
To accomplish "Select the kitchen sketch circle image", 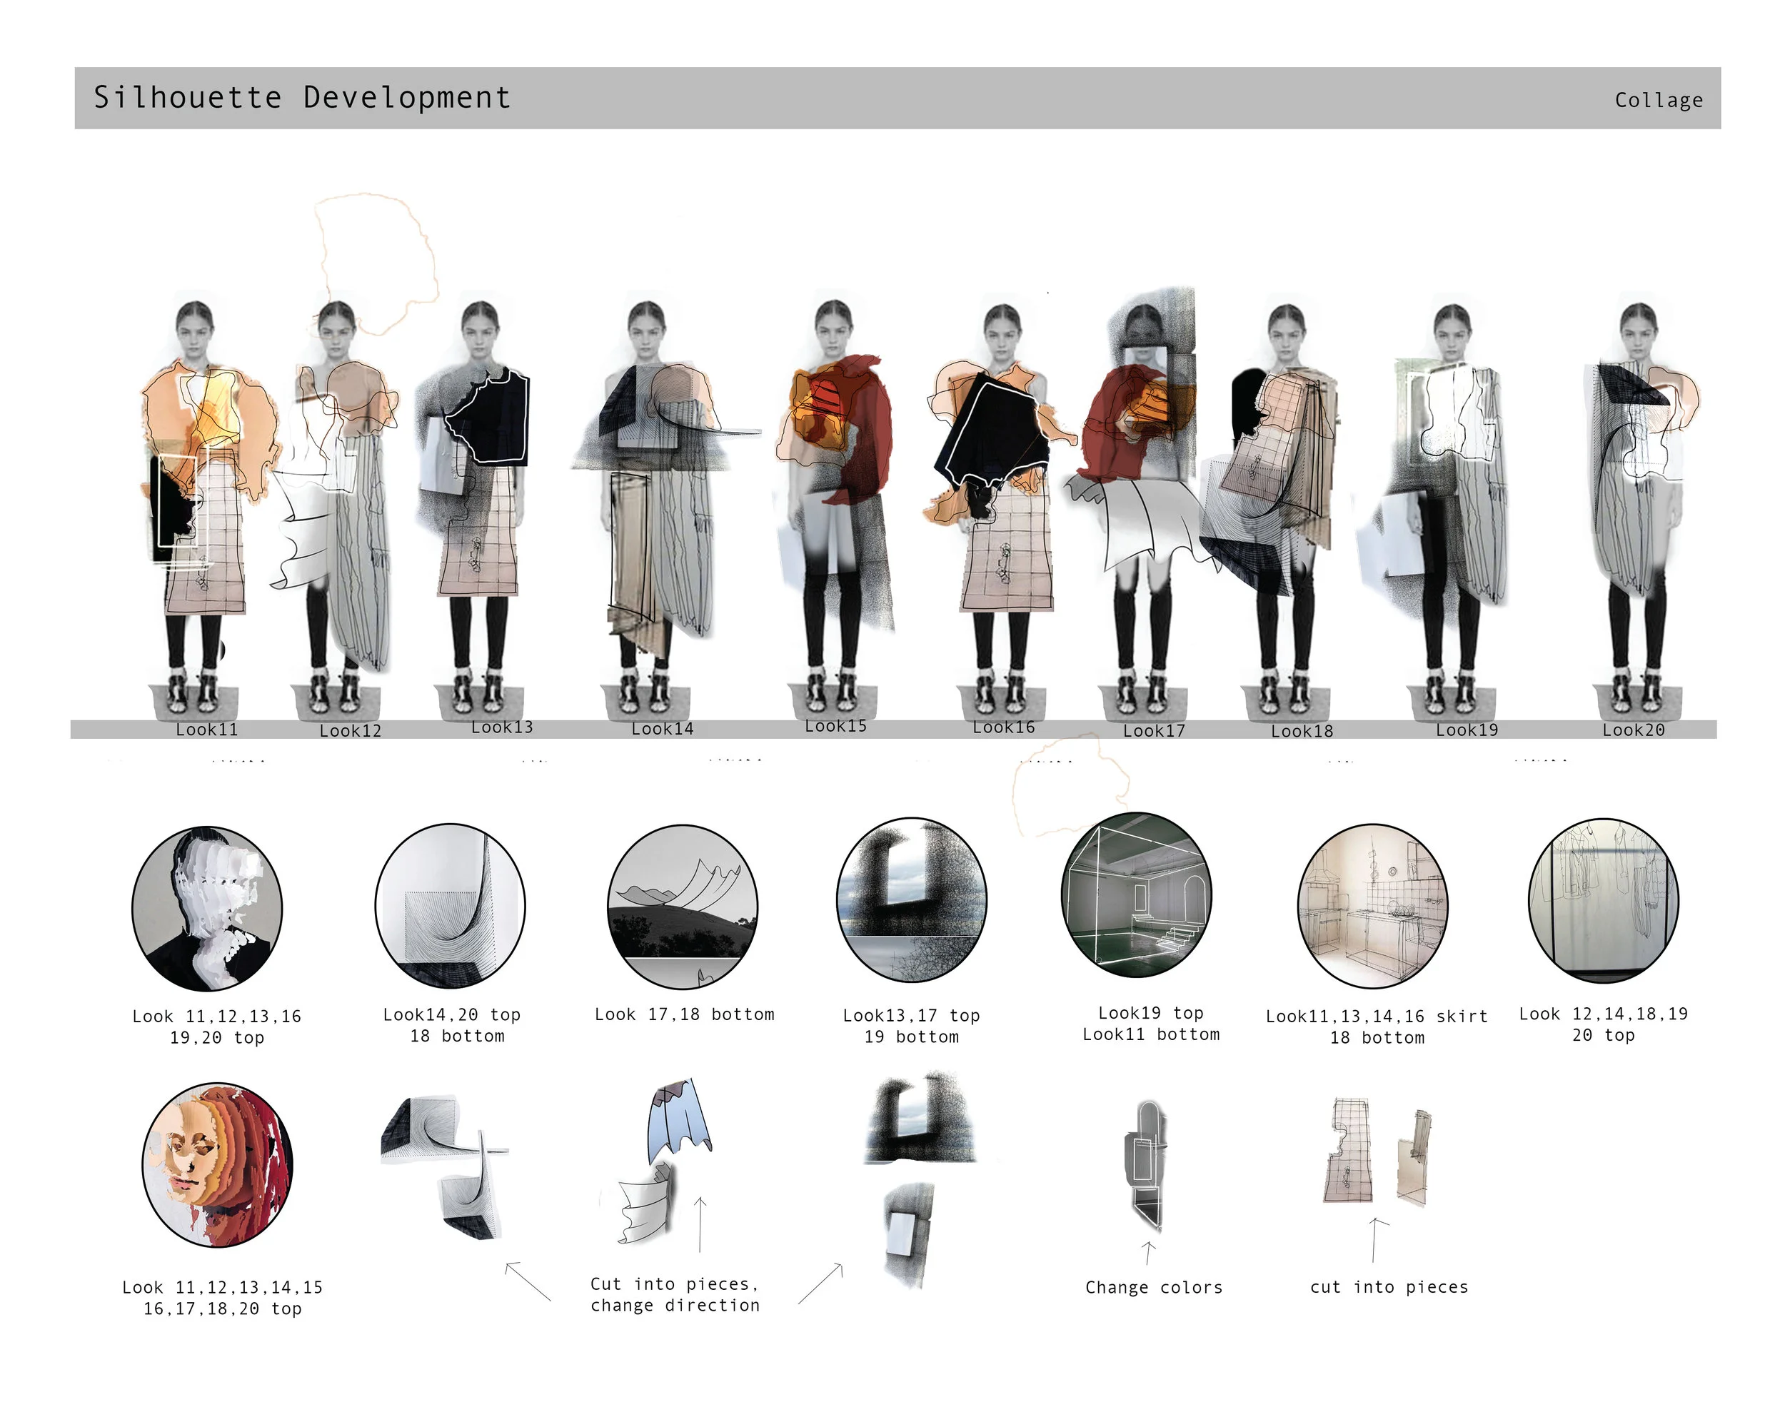I will 1372,906.
